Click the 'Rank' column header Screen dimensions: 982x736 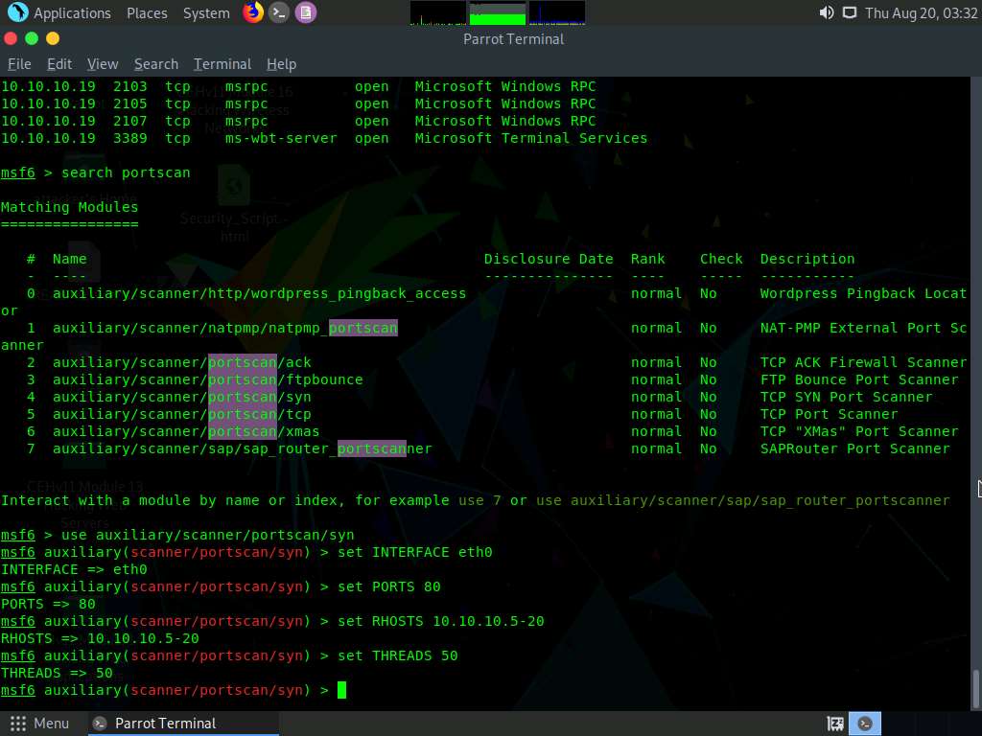[647, 259]
